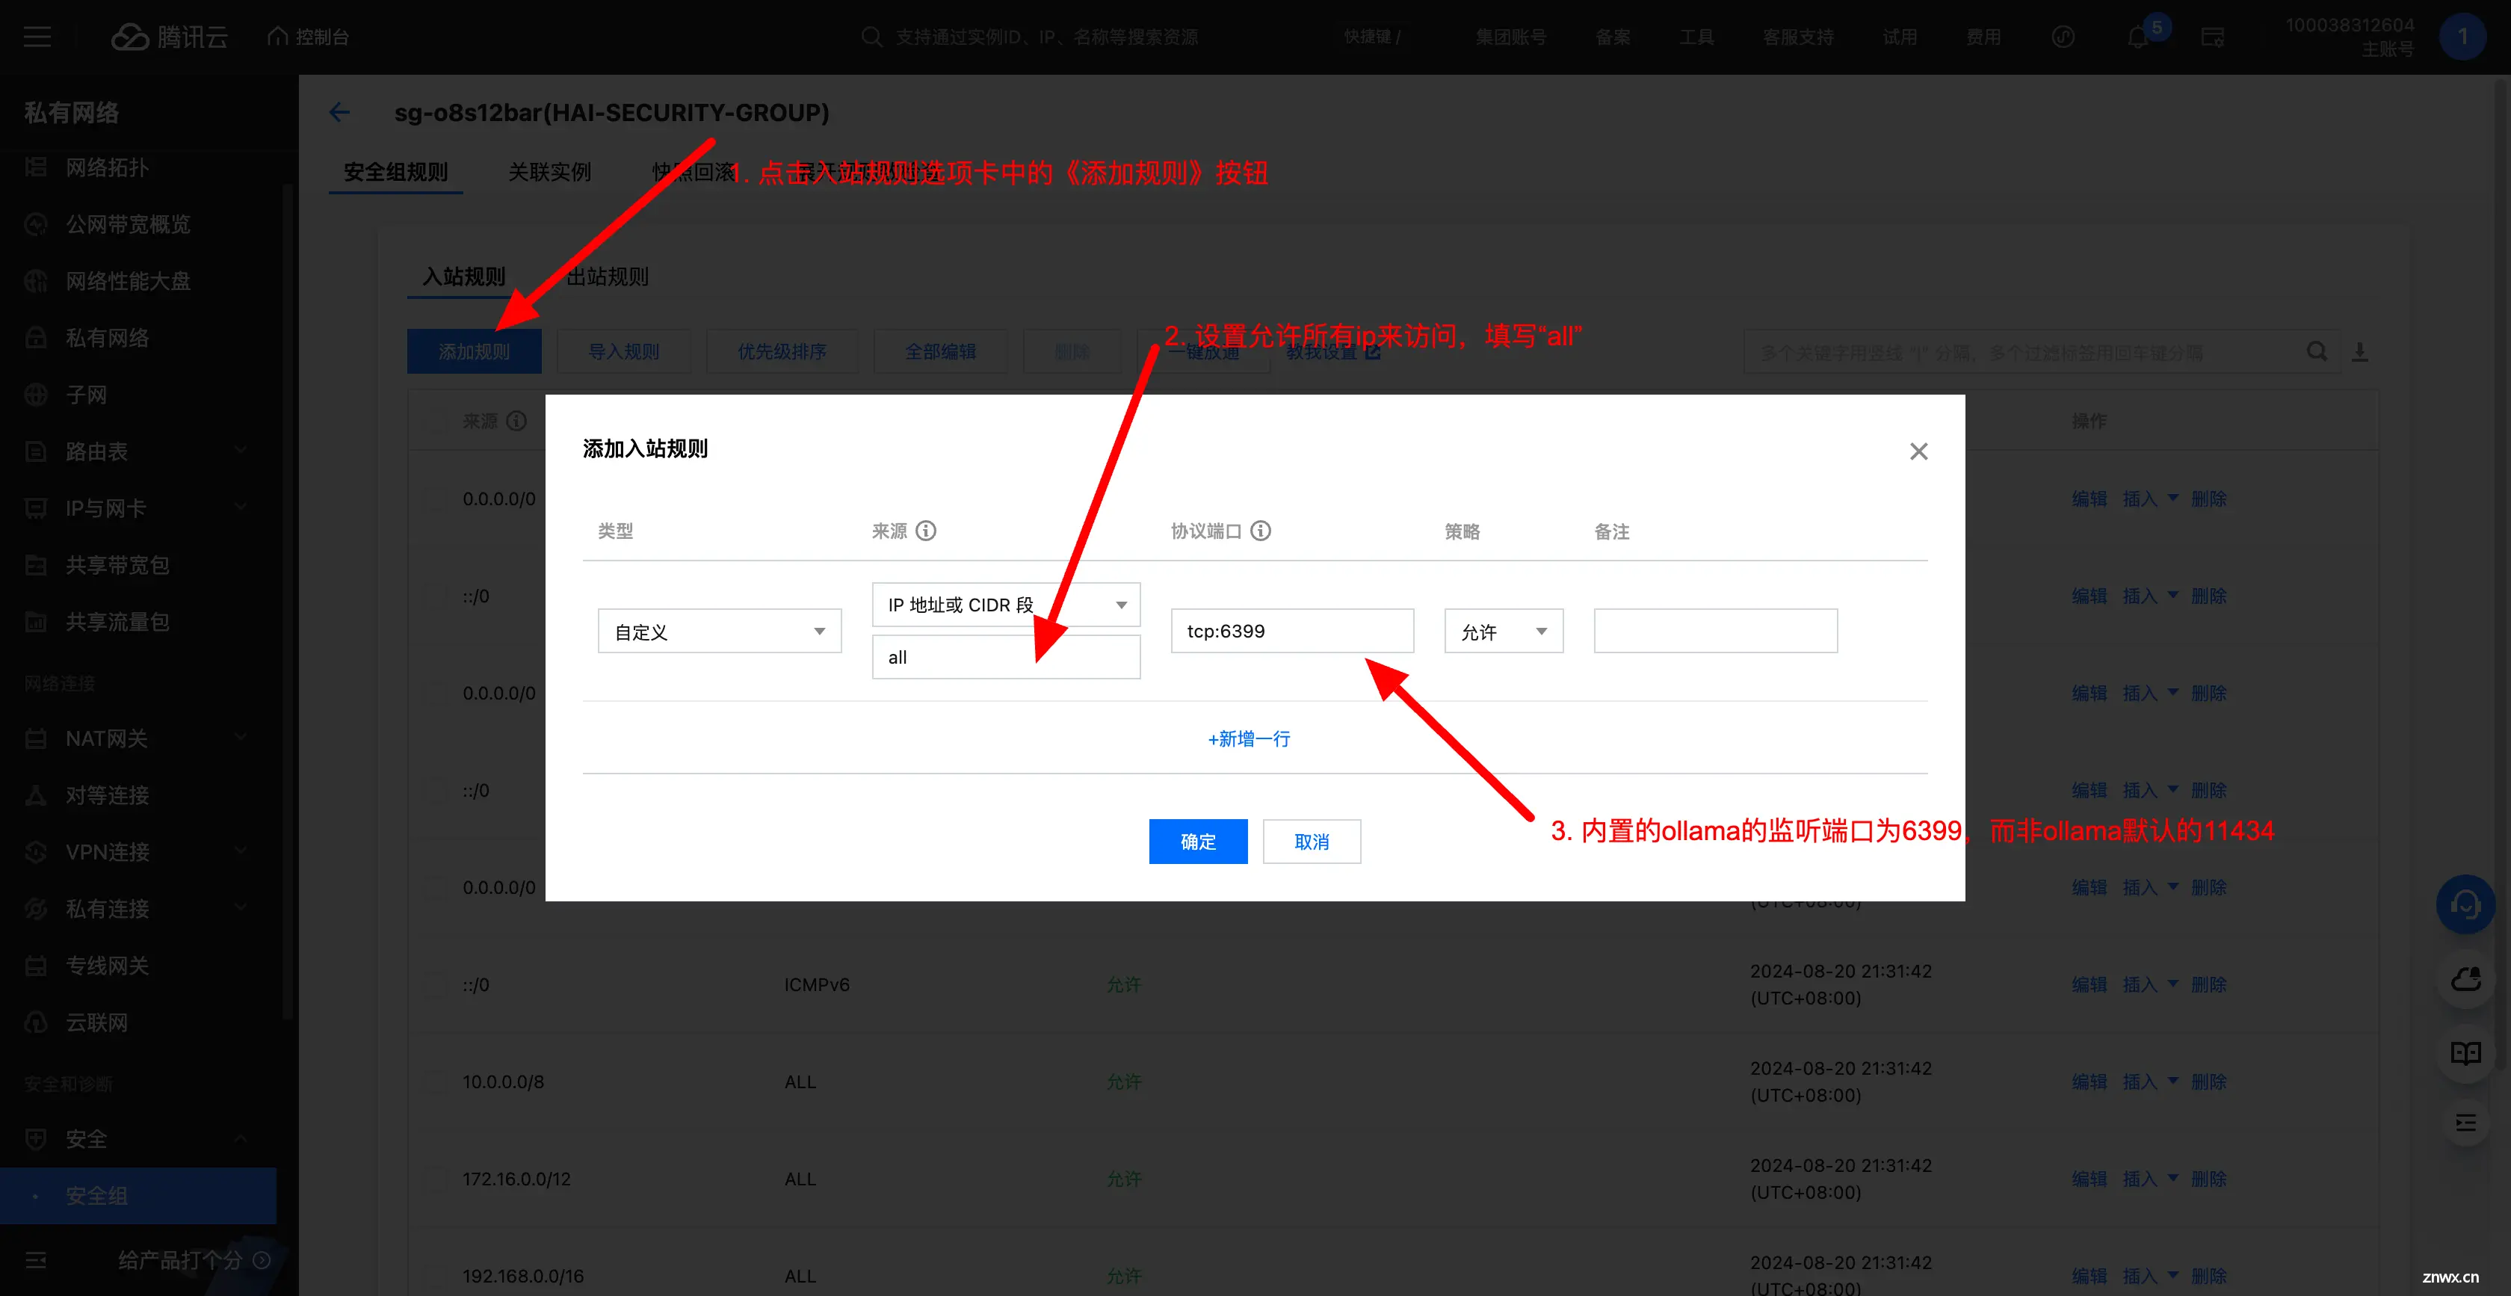
Task: Click the source field containing all
Action: point(1006,657)
